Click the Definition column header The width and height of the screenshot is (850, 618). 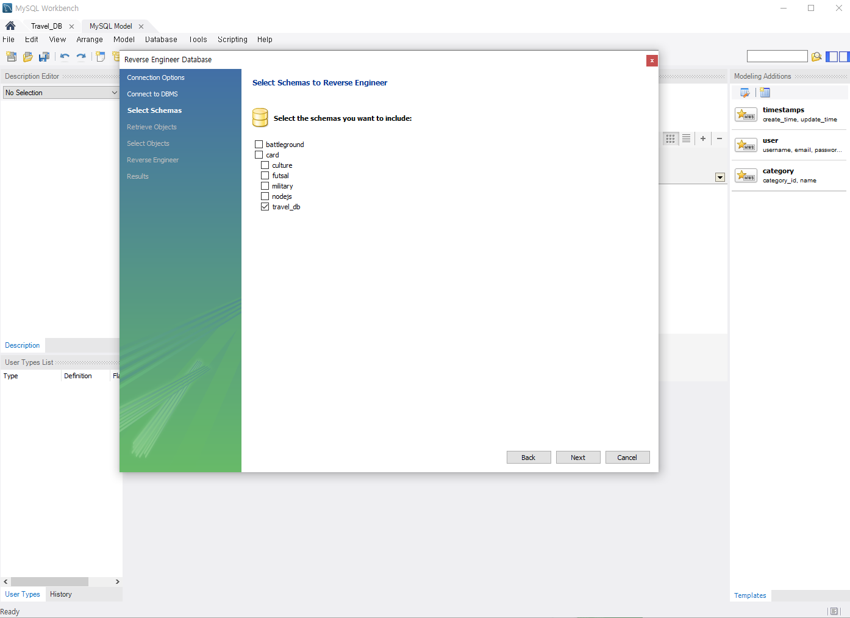(x=85, y=376)
